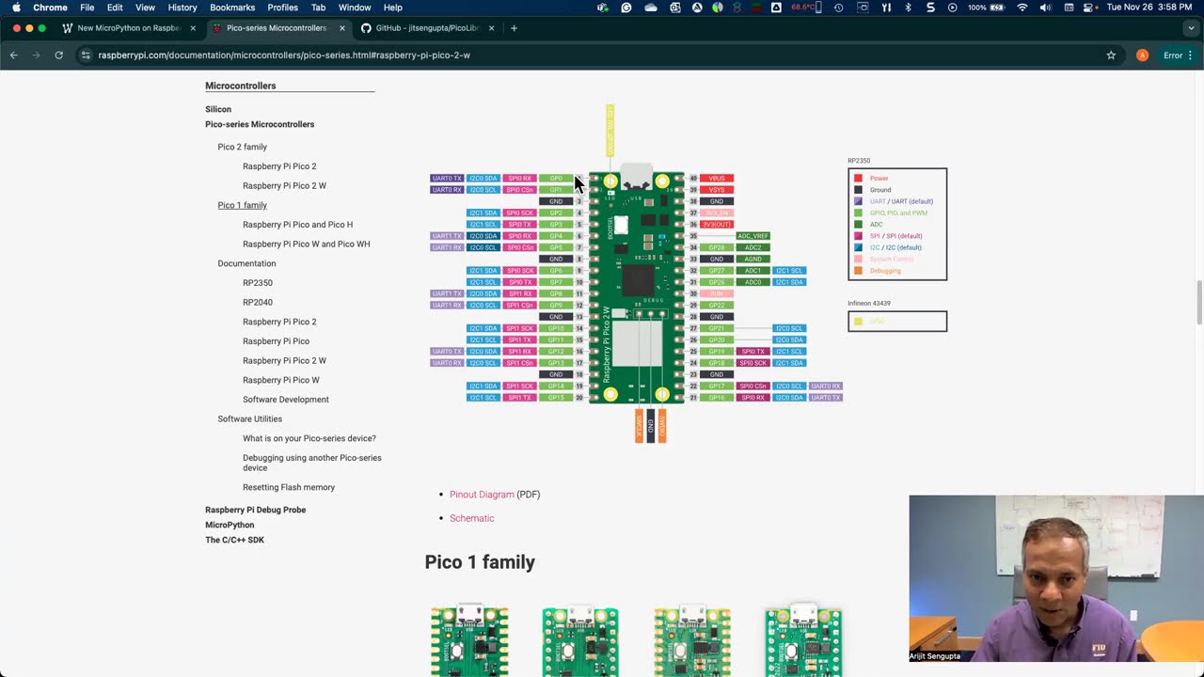Open the Bookmarks menu
This screenshot has width=1204, height=677.
232,8
